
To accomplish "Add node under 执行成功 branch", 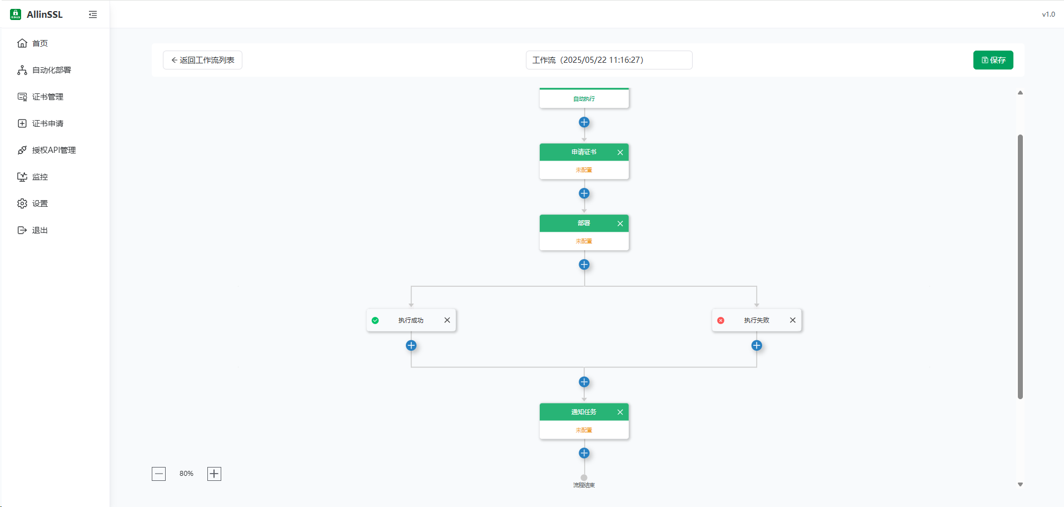I will tap(411, 346).
